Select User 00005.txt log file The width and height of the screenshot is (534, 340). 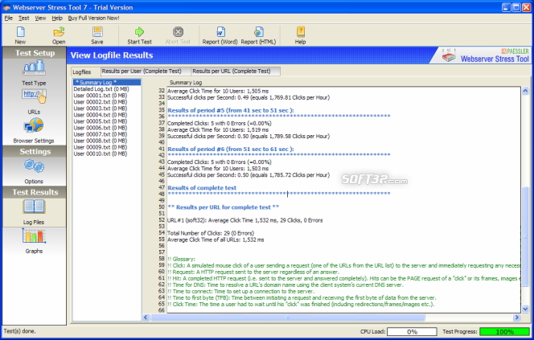click(100, 121)
